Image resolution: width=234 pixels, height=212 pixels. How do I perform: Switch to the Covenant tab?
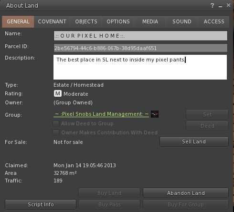click(x=52, y=21)
